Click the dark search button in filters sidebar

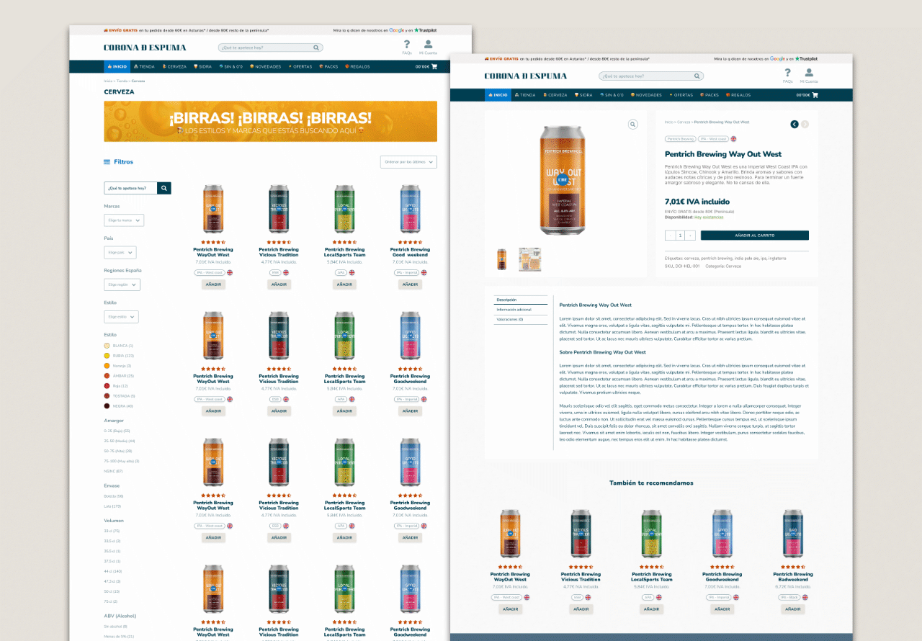tap(165, 188)
